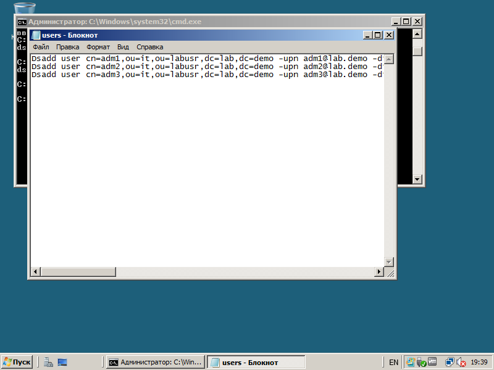Click the clock showing 19:39
Image resolution: width=494 pixels, height=370 pixels.
tap(479, 363)
